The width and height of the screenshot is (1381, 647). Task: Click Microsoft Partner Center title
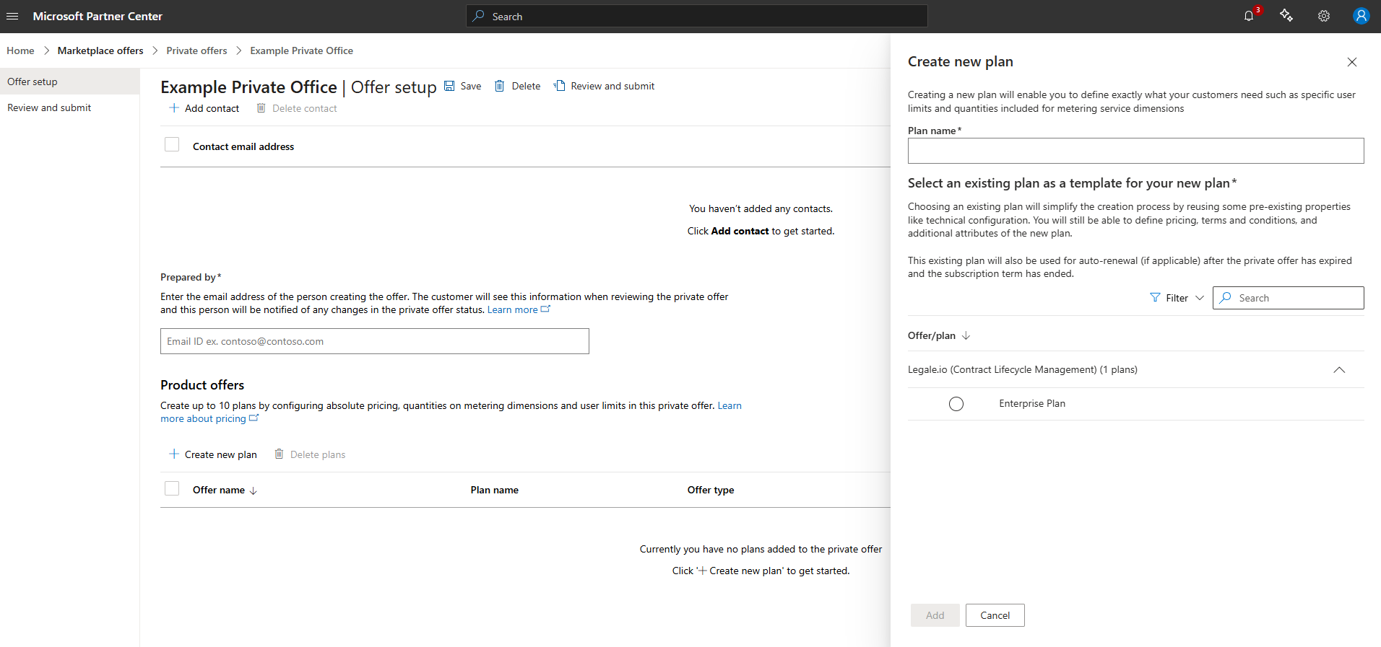click(x=98, y=16)
